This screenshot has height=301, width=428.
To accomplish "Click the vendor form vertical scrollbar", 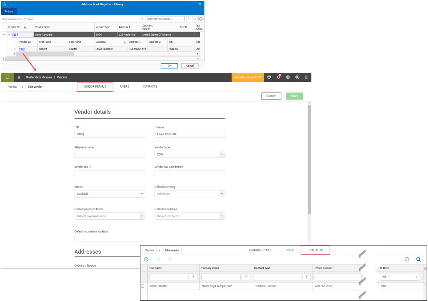I will pyautogui.click(x=309, y=158).
